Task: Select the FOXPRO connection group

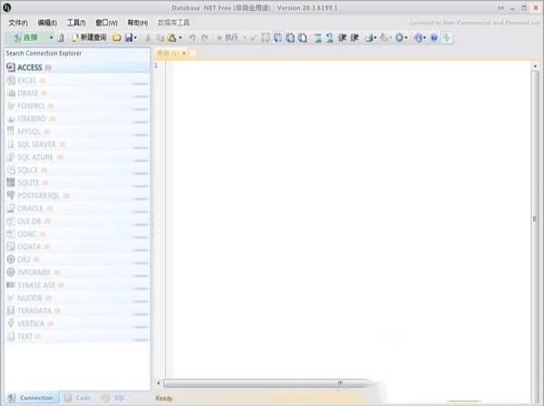Action: (x=78, y=106)
